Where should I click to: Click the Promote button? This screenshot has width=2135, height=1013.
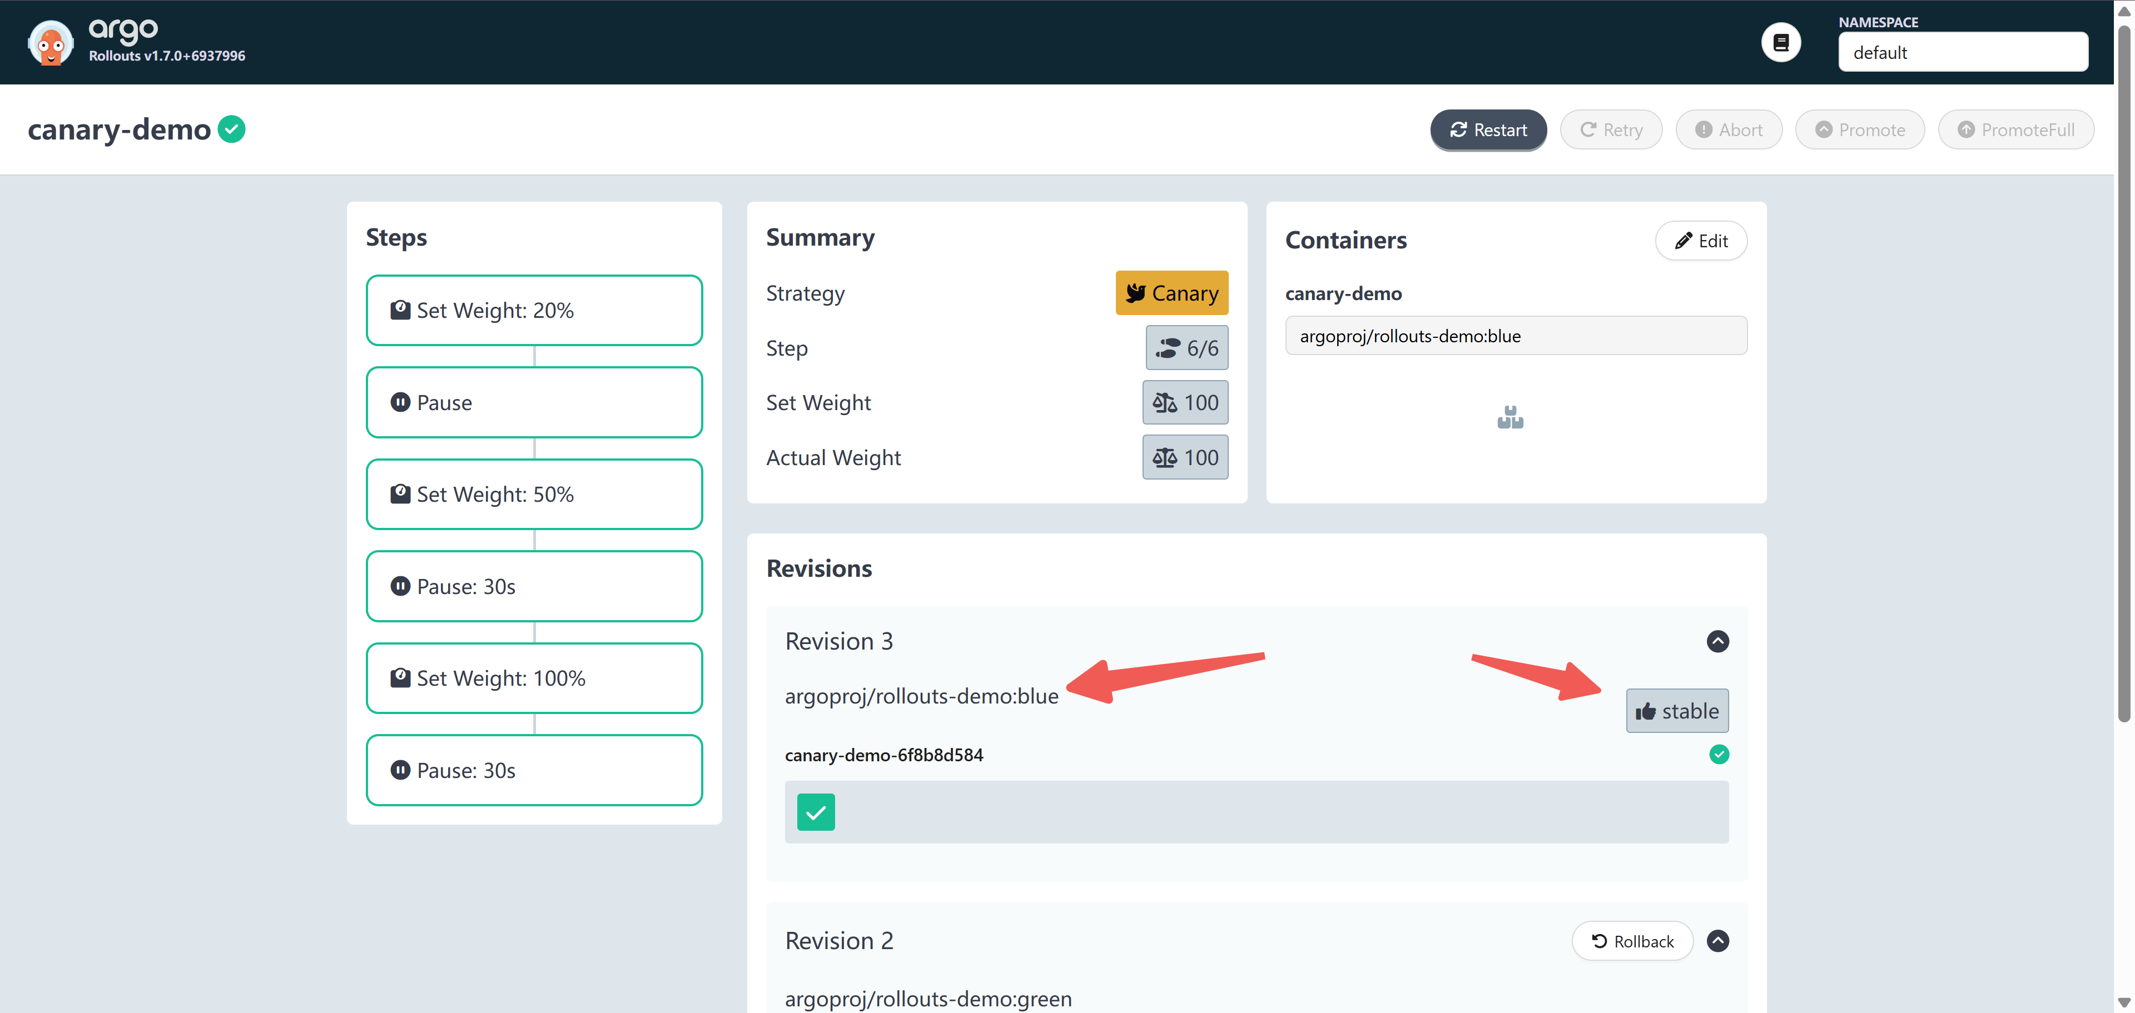point(1859,130)
